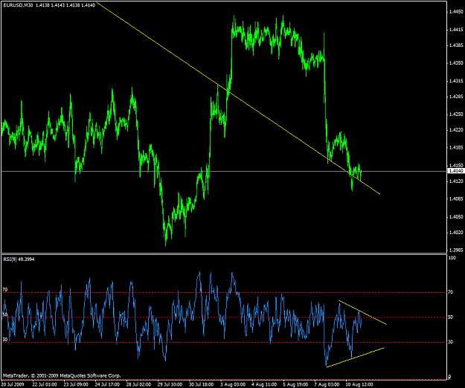Click the 23 Jul 09:00 time label
This screenshot has width=465, height=388.
coord(76,384)
